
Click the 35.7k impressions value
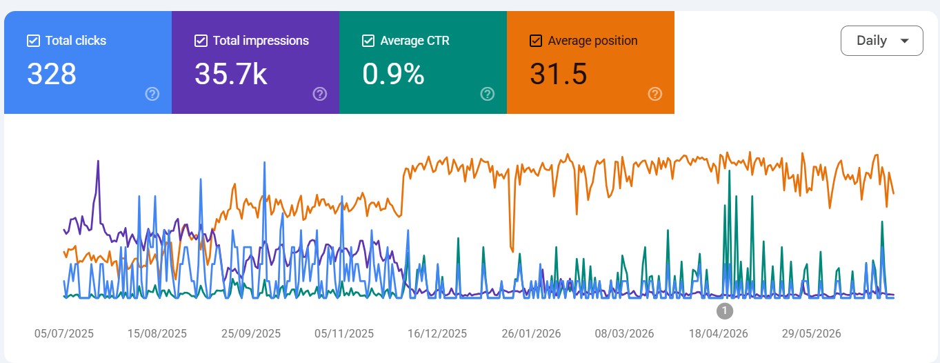(x=230, y=73)
